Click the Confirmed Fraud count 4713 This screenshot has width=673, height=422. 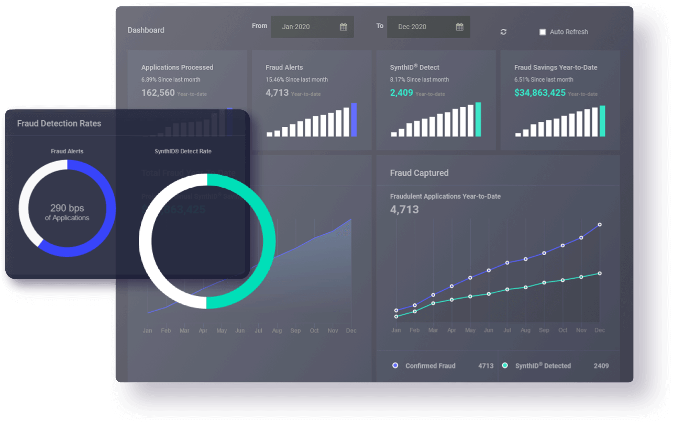(x=486, y=366)
